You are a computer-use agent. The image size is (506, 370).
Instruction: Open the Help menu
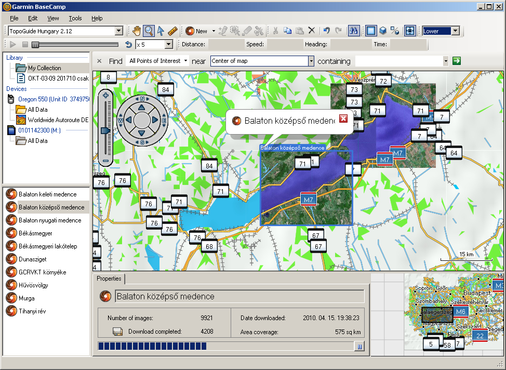pos(97,18)
